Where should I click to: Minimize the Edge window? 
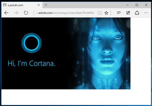tap(127, 5)
